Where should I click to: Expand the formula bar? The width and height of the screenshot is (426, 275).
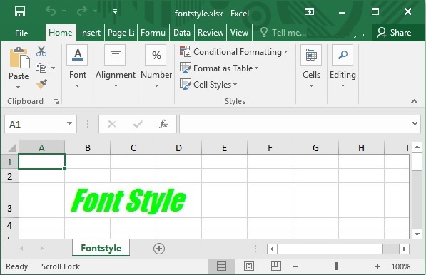pos(415,124)
